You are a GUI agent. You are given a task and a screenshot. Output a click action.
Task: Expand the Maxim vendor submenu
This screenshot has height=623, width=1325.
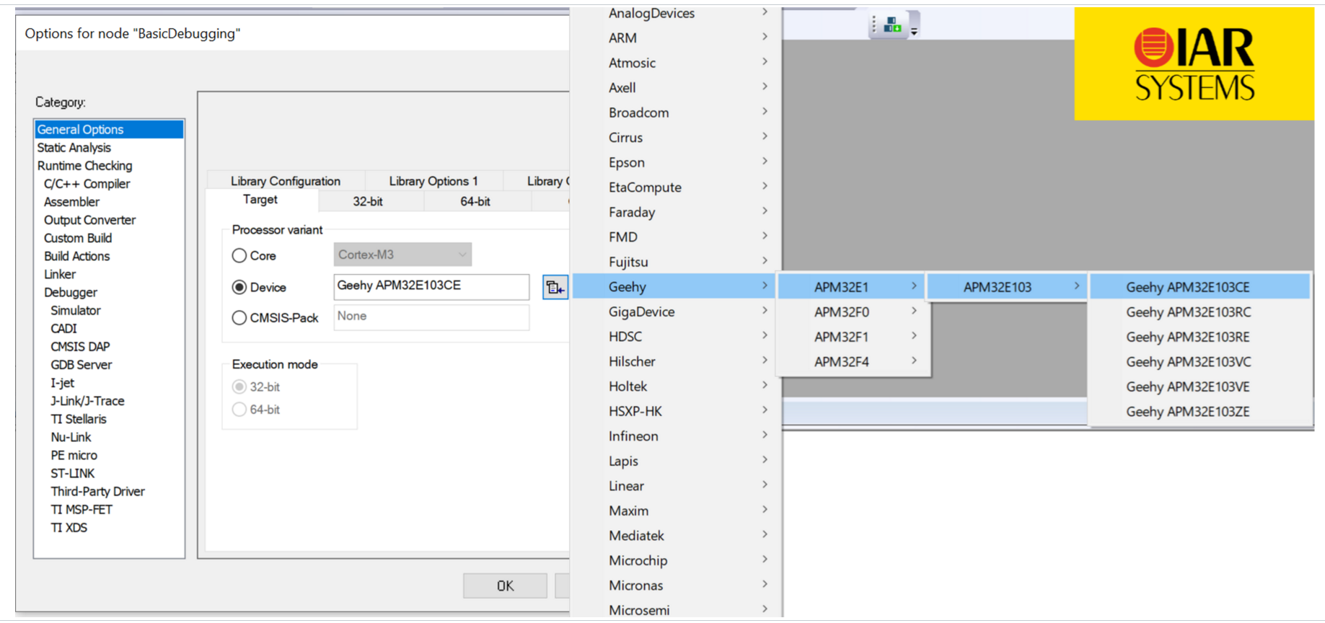pos(677,511)
